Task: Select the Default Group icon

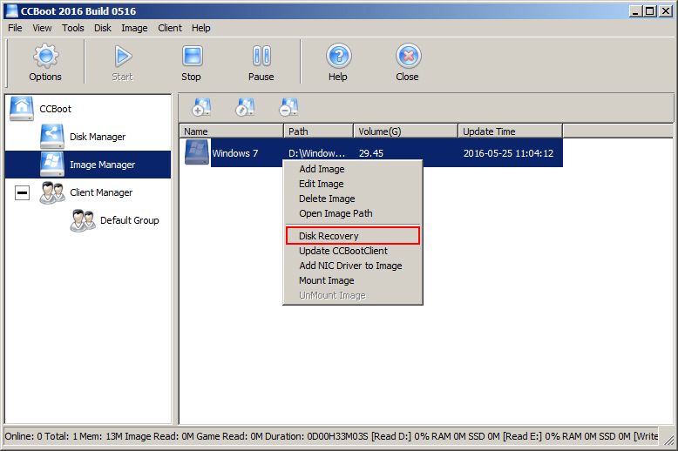Action: click(83, 220)
